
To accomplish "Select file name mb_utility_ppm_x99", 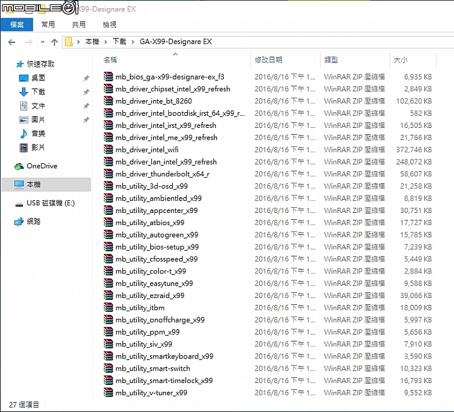I will pos(148,332).
